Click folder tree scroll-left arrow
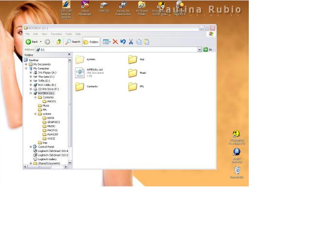This screenshot has width=311, height=233. coord(25,167)
